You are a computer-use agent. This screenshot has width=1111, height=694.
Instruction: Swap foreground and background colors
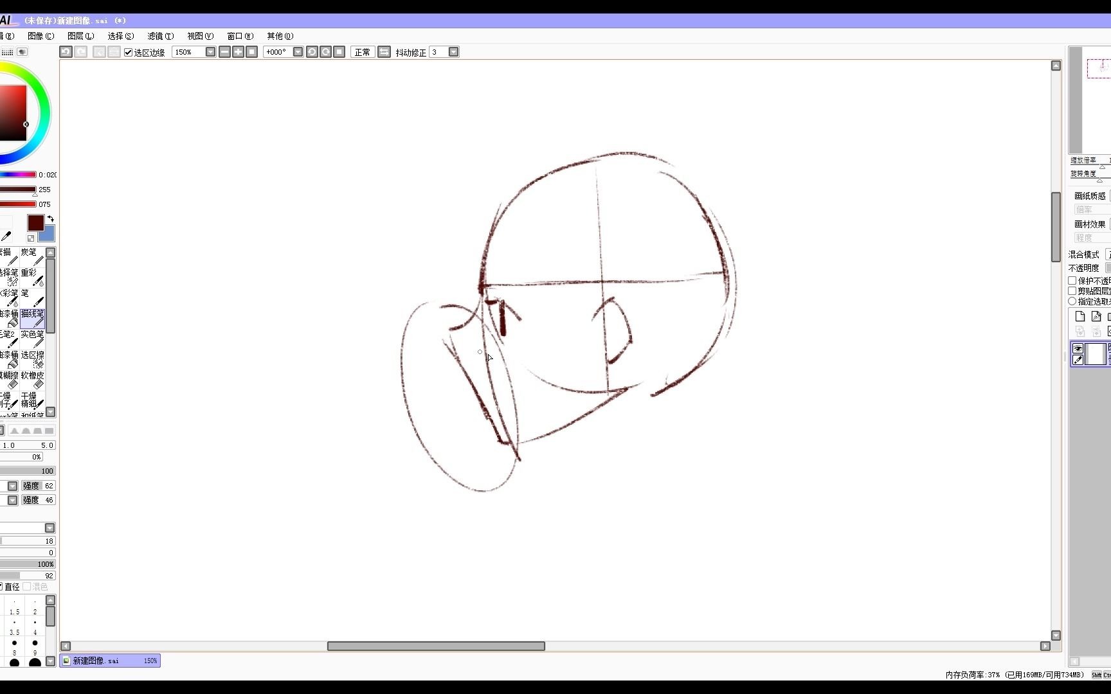click(x=50, y=219)
